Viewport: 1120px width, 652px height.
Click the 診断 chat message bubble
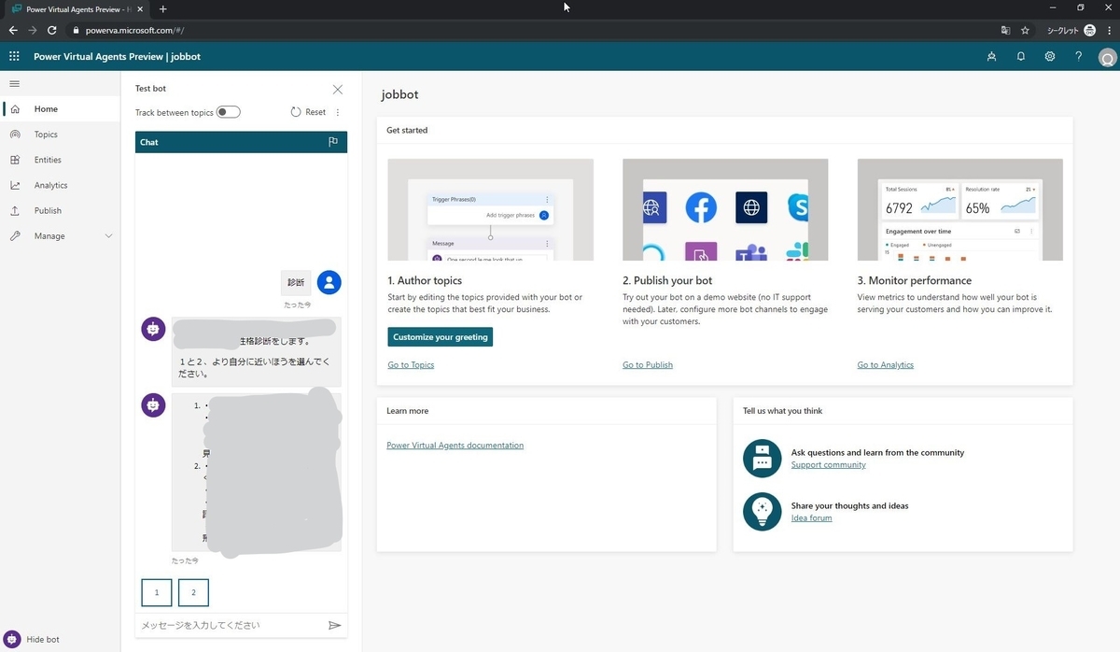click(x=296, y=282)
